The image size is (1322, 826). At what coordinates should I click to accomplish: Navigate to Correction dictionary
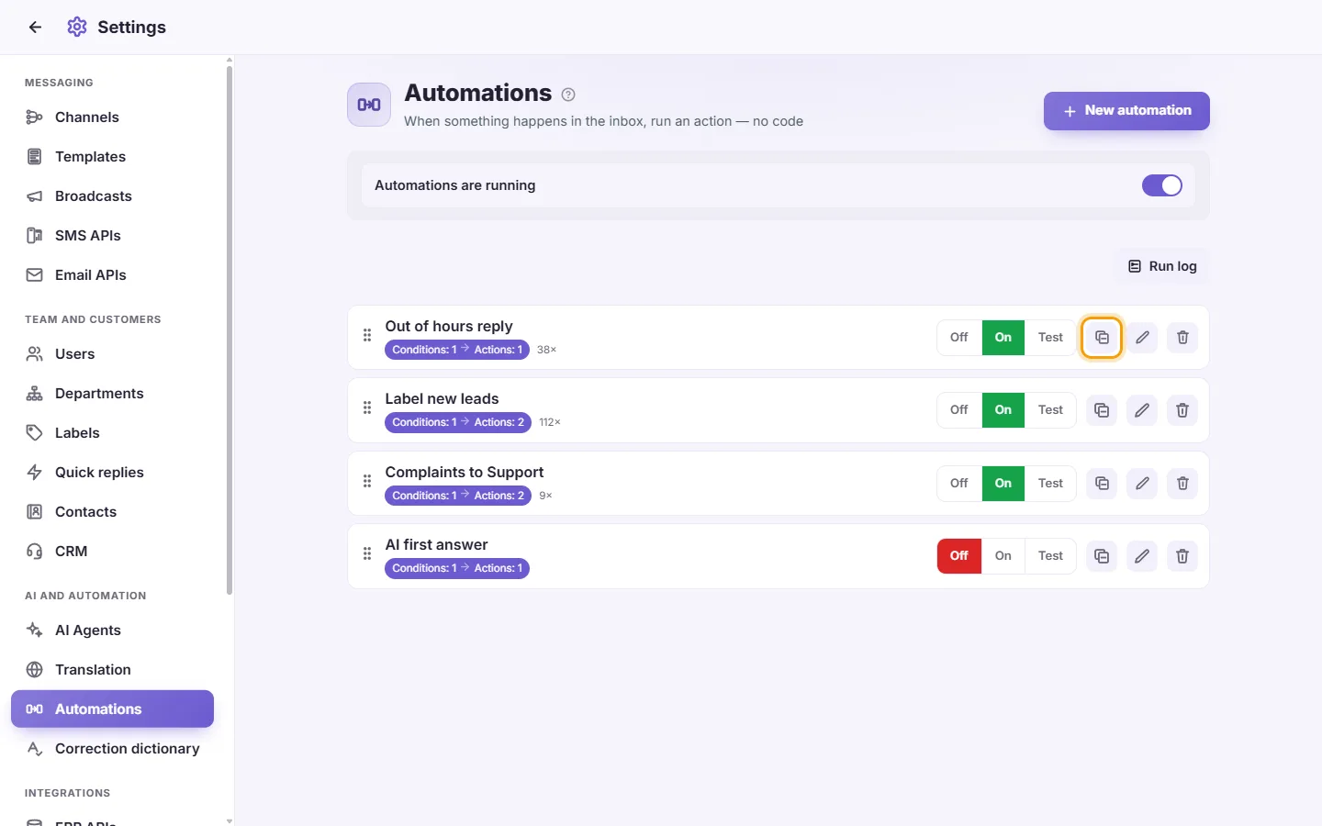click(x=112, y=749)
